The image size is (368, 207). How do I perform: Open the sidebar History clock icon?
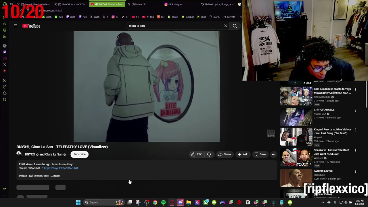pyautogui.click(x=5, y=87)
